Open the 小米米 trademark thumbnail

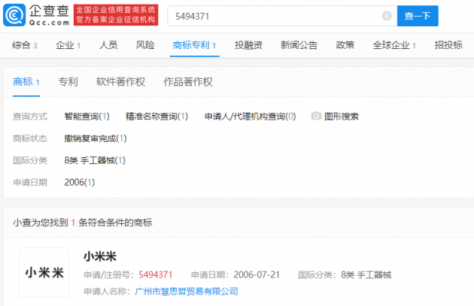44,272
